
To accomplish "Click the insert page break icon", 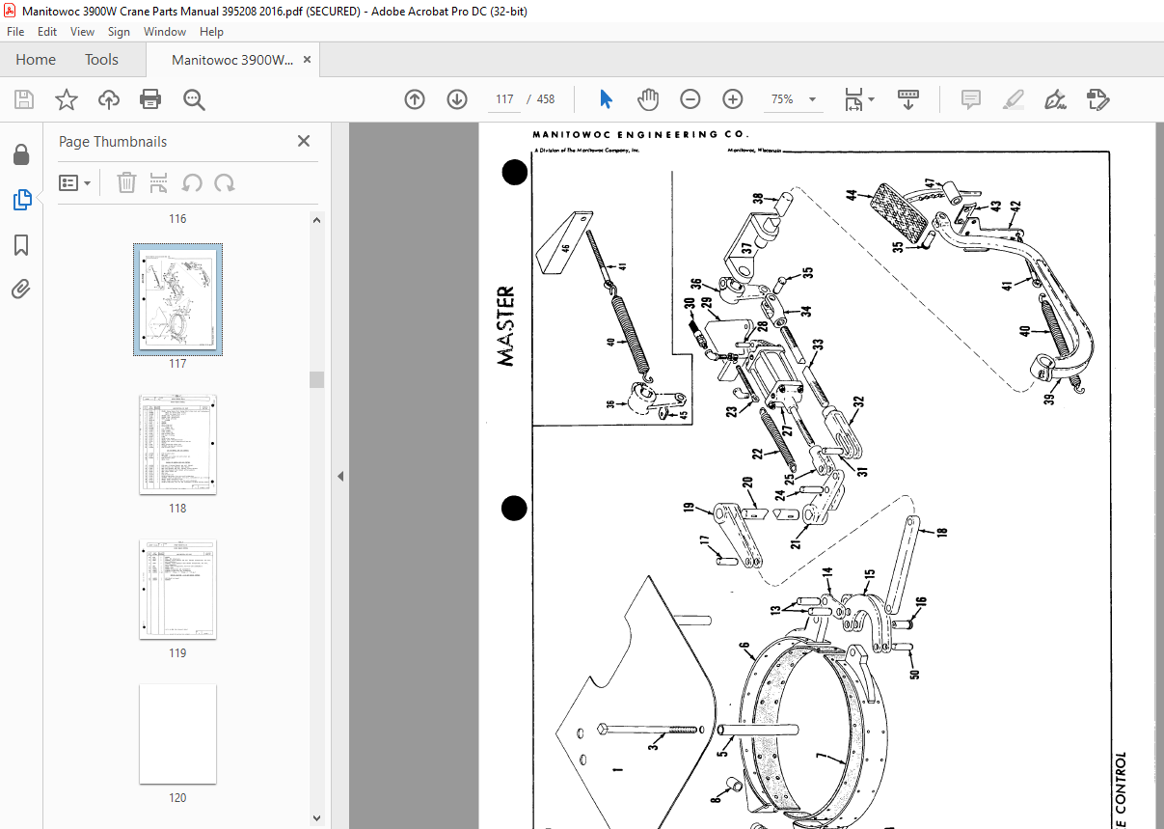I will [x=159, y=182].
